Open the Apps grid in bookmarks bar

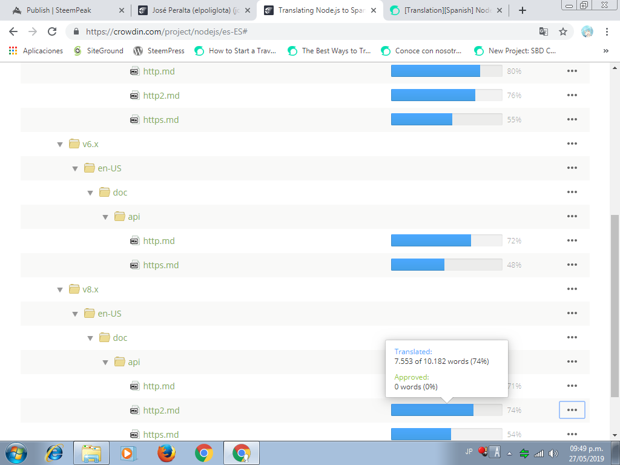[13, 51]
